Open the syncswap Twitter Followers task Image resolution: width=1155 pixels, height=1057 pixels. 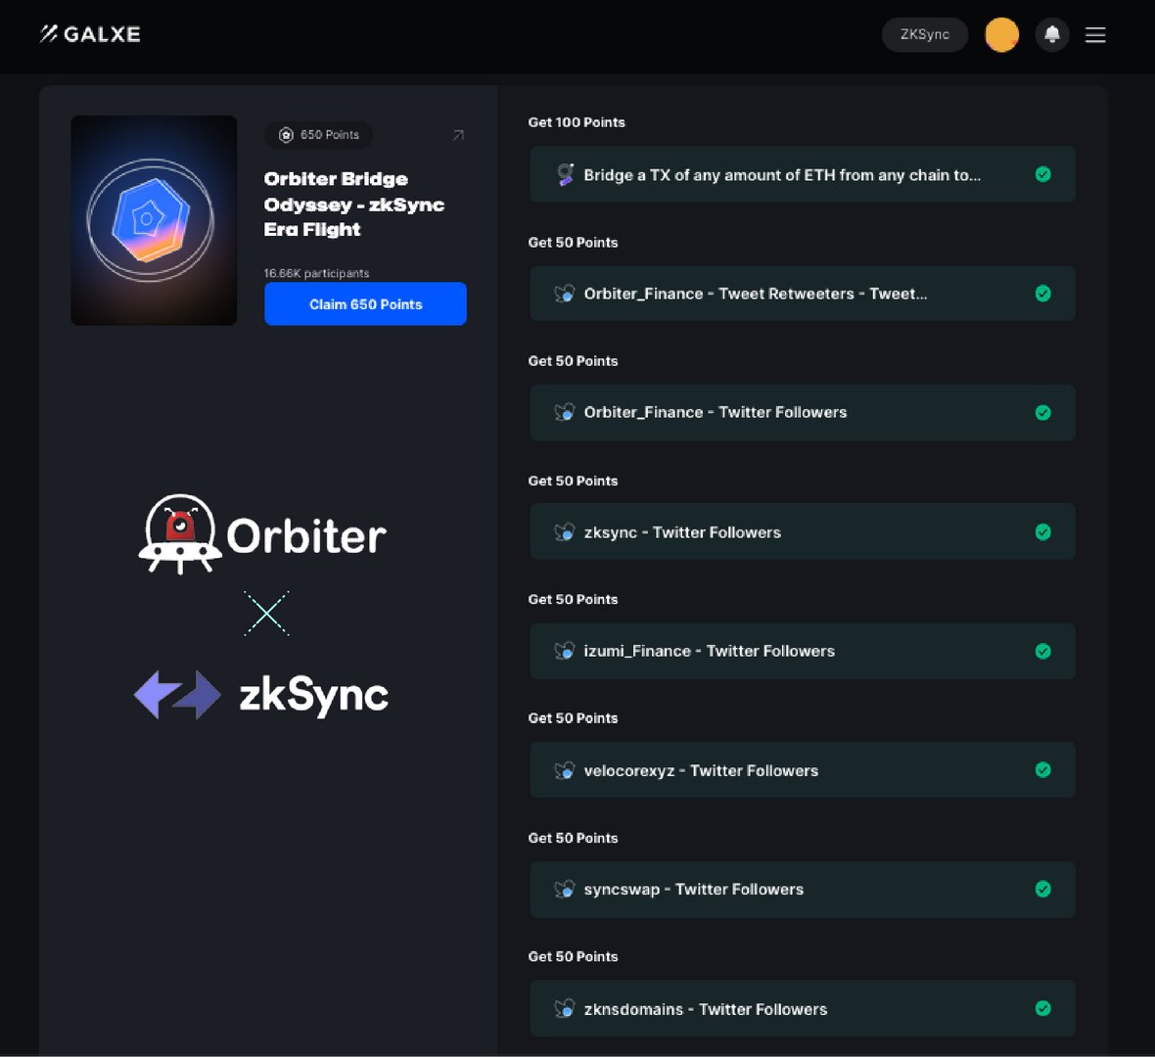(803, 889)
